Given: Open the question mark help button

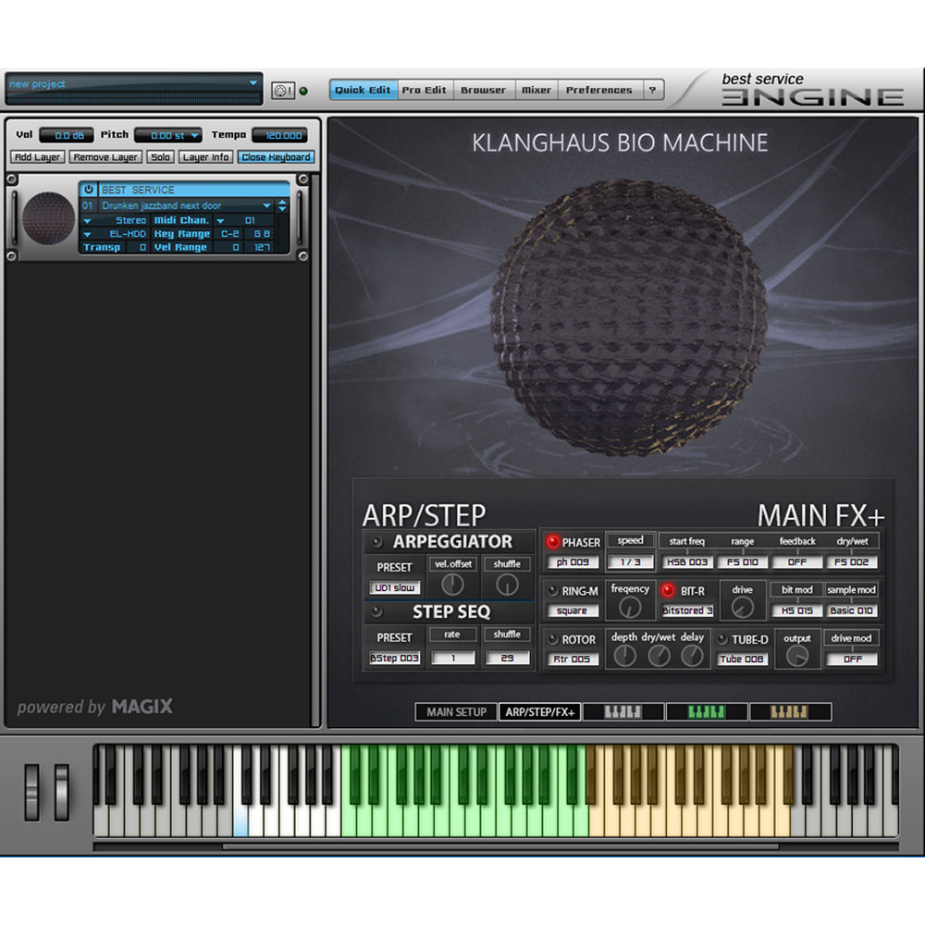Looking at the screenshot, I should point(651,91).
